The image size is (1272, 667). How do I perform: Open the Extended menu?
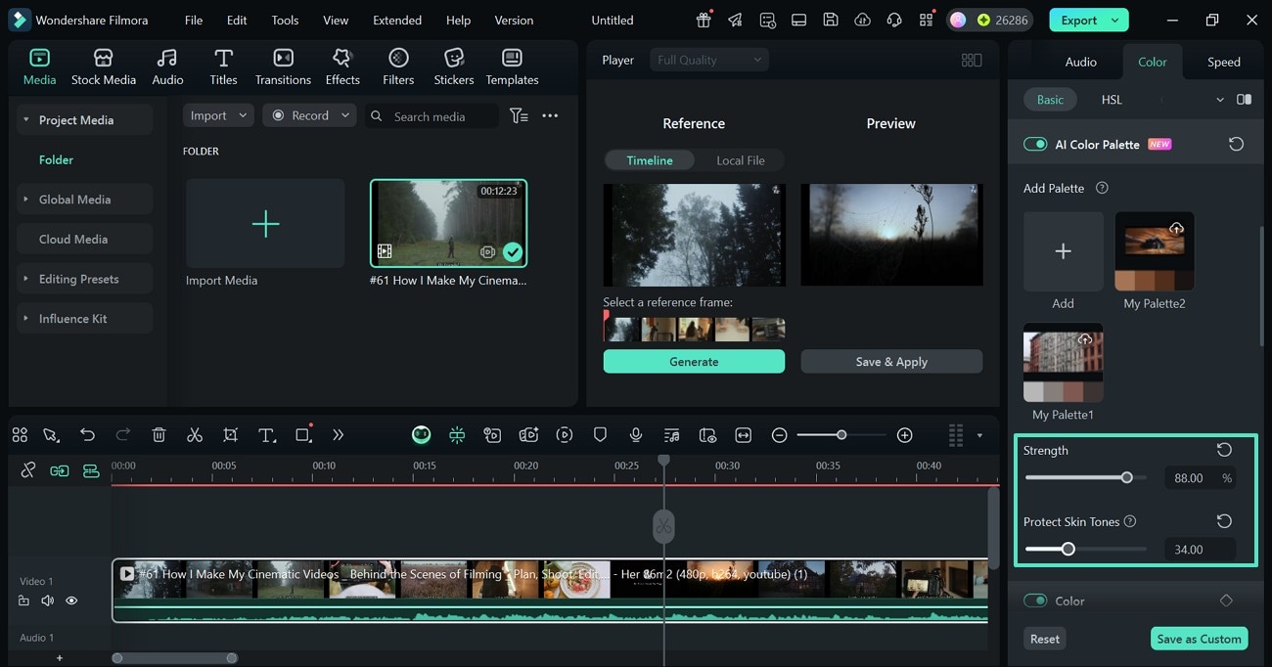[397, 20]
